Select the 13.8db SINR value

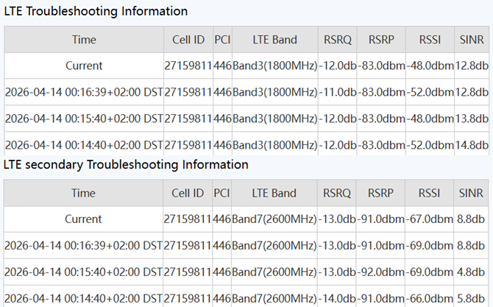(x=471, y=119)
